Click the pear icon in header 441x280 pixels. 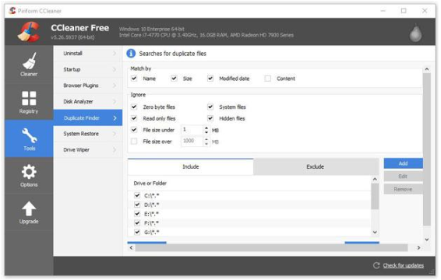[416, 33]
